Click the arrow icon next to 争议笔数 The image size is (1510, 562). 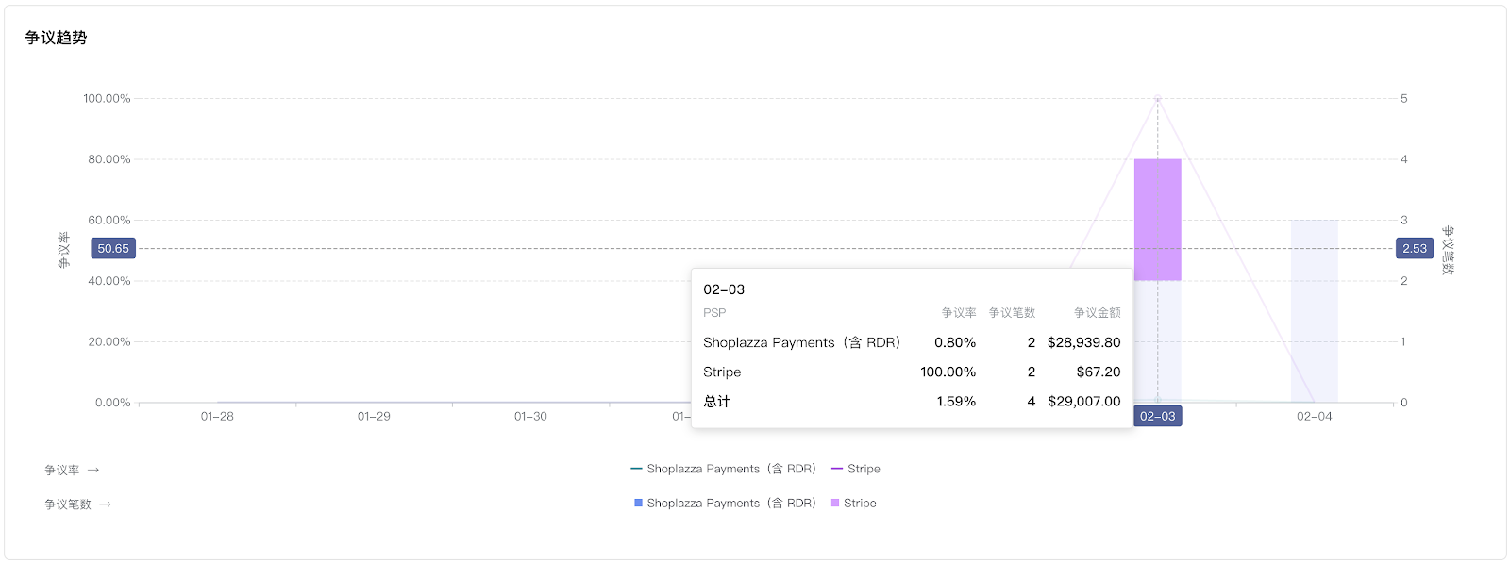tap(105, 504)
